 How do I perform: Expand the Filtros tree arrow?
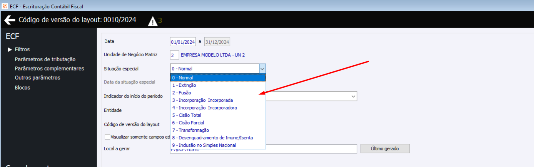click(x=10, y=50)
